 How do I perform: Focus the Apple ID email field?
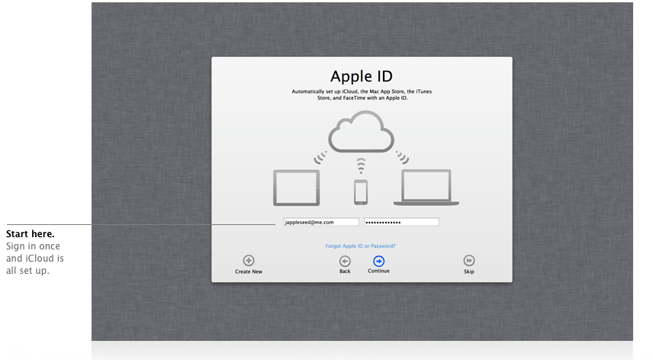pos(321,222)
